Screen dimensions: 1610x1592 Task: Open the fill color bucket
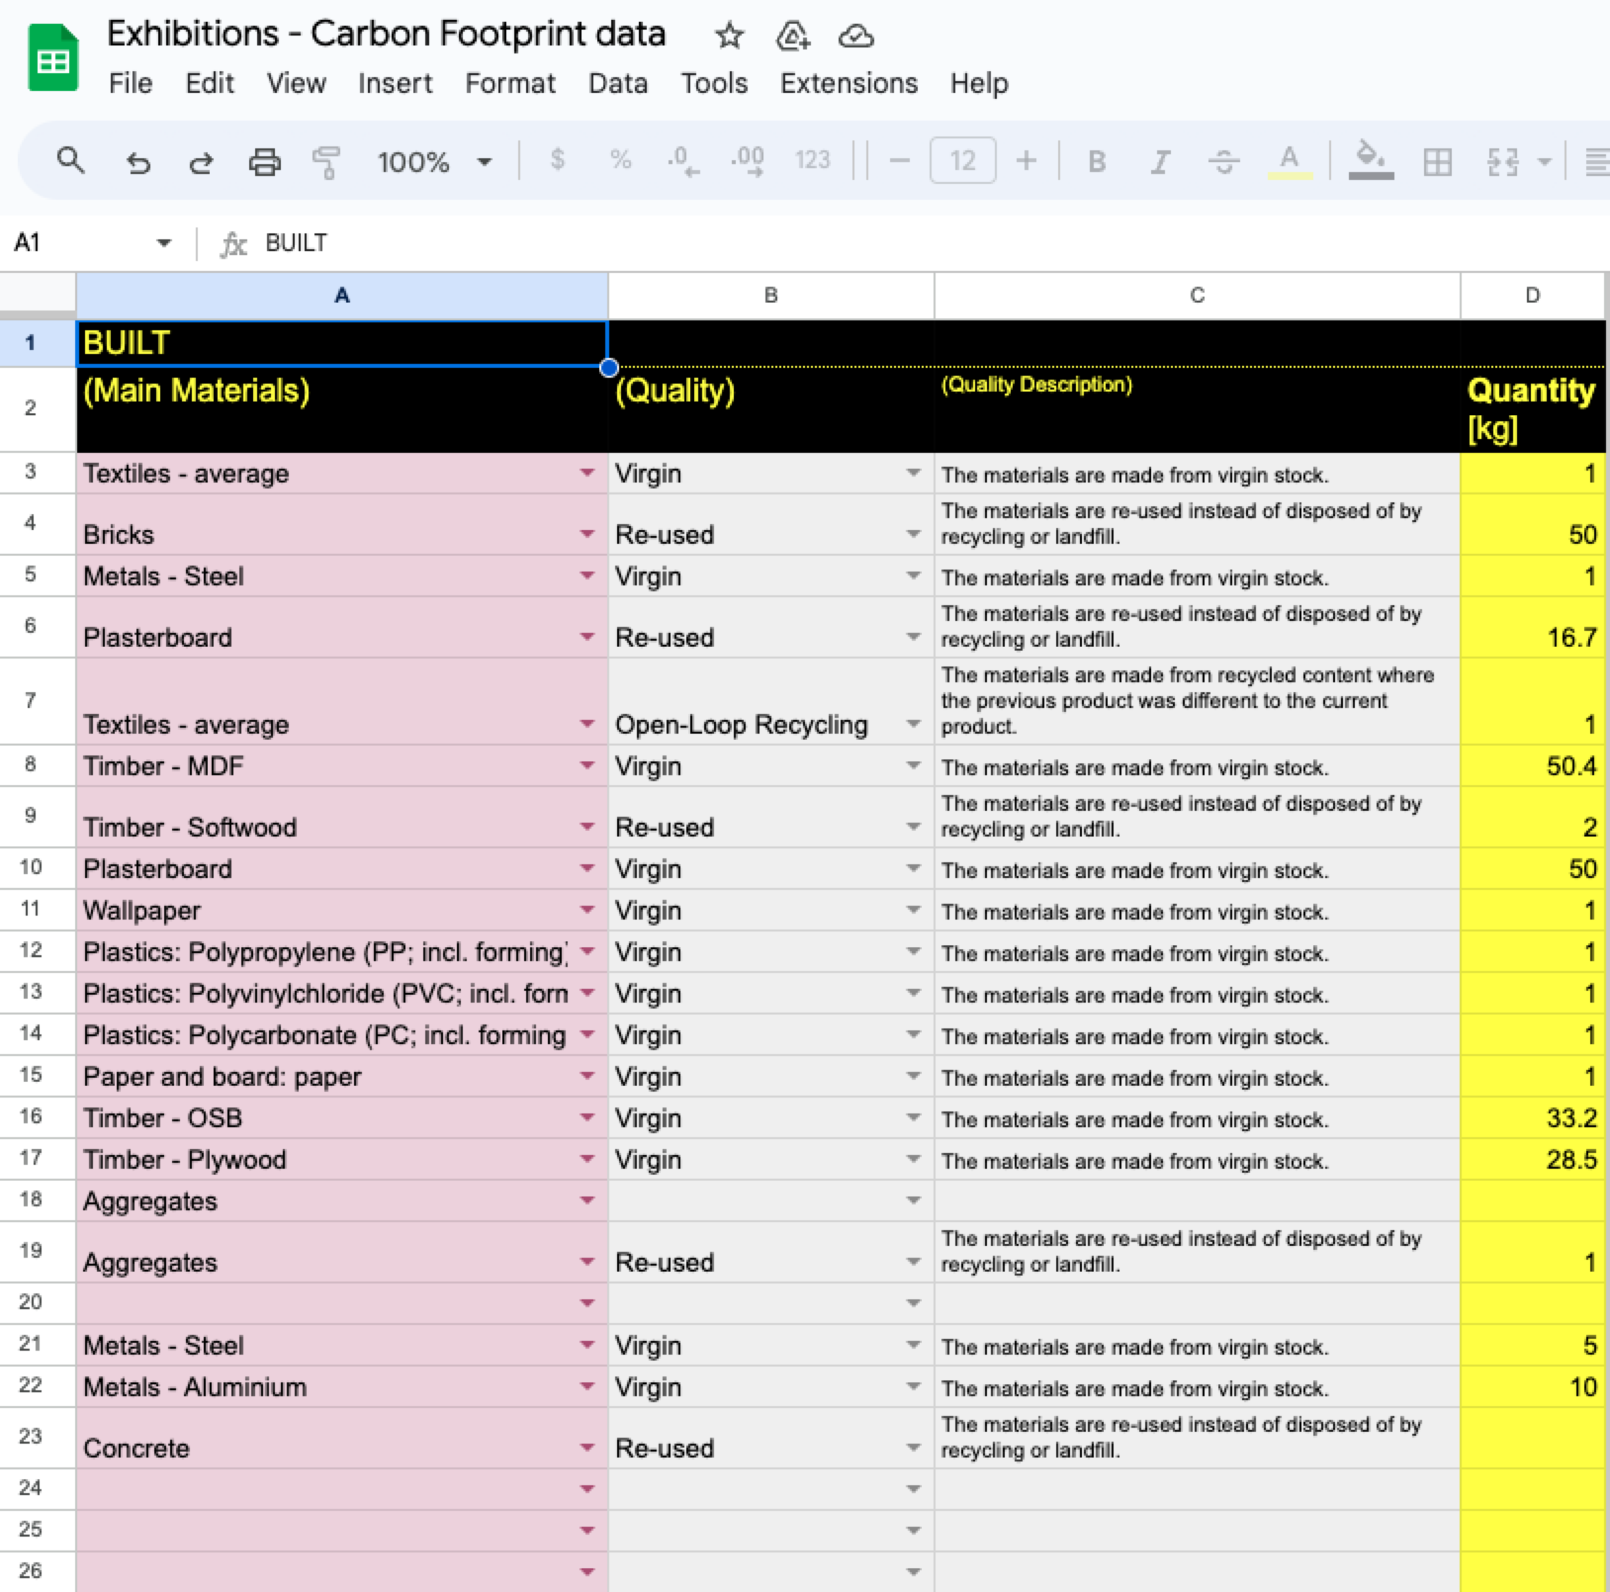point(1370,159)
